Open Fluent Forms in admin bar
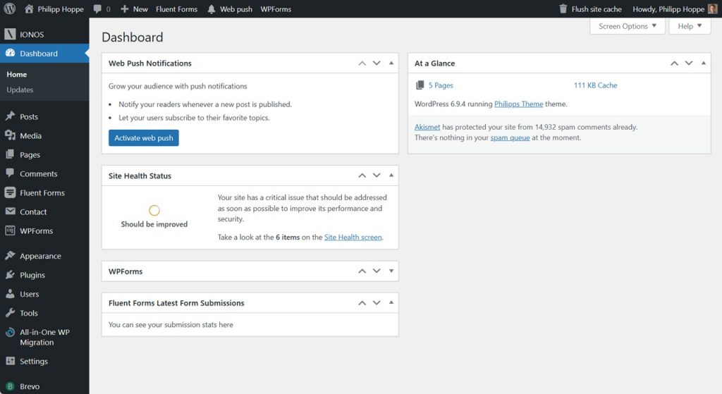Viewport: 722px width, 394px height. coord(176,9)
